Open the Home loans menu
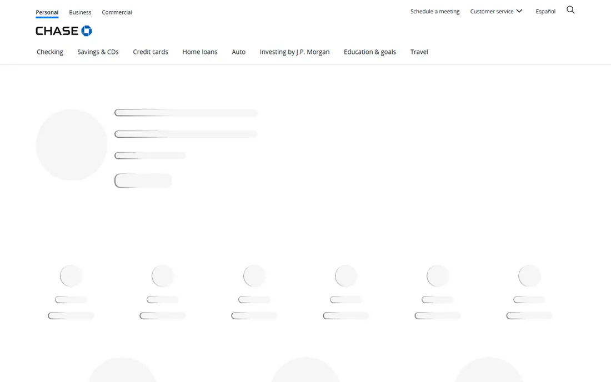This screenshot has width=611, height=382. [200, 52]
